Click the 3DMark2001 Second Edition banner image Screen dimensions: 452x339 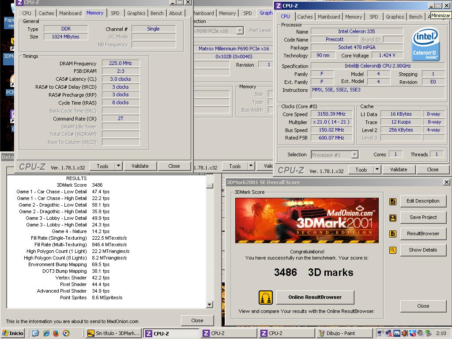(307, 221)
